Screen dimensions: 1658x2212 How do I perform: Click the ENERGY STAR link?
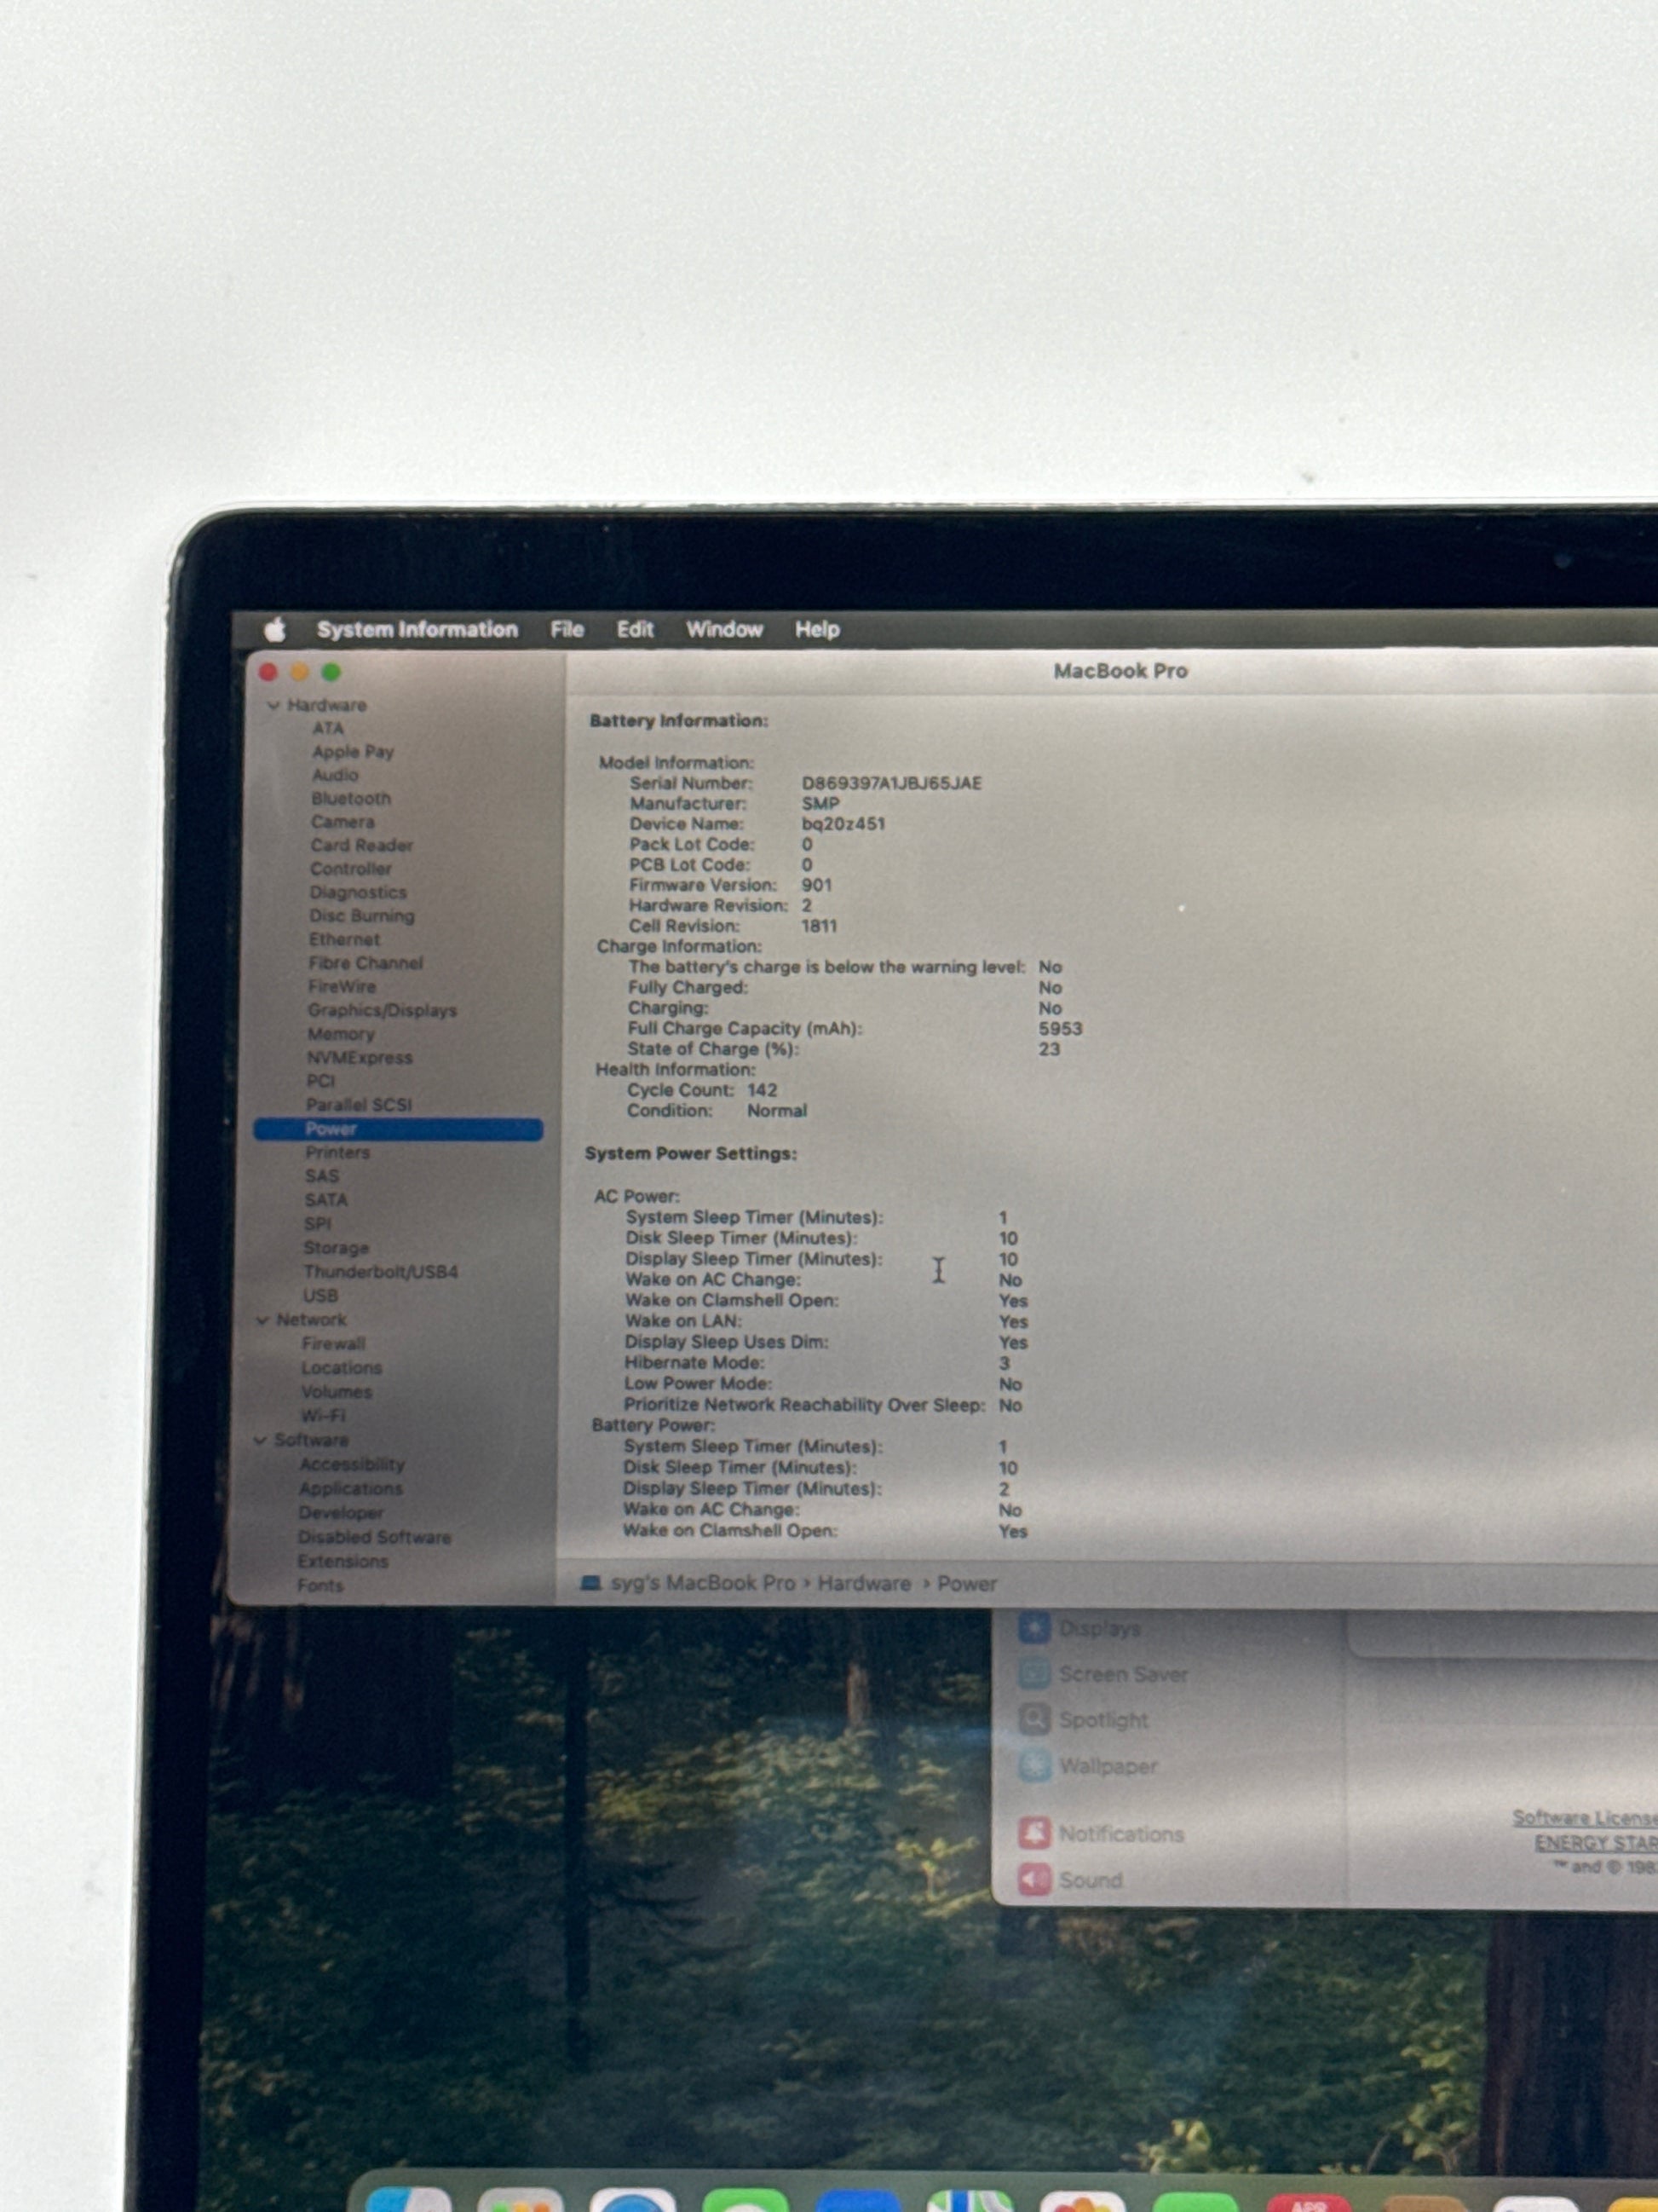click(x=1595, y=1842)
